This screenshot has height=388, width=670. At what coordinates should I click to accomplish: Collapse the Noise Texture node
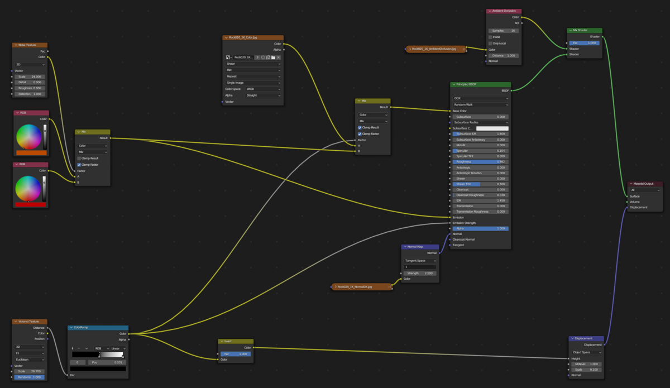pyautogui.click(x=16, y=45)
